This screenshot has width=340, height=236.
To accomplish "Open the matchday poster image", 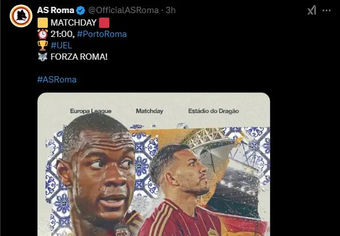I will click(154, 164).
